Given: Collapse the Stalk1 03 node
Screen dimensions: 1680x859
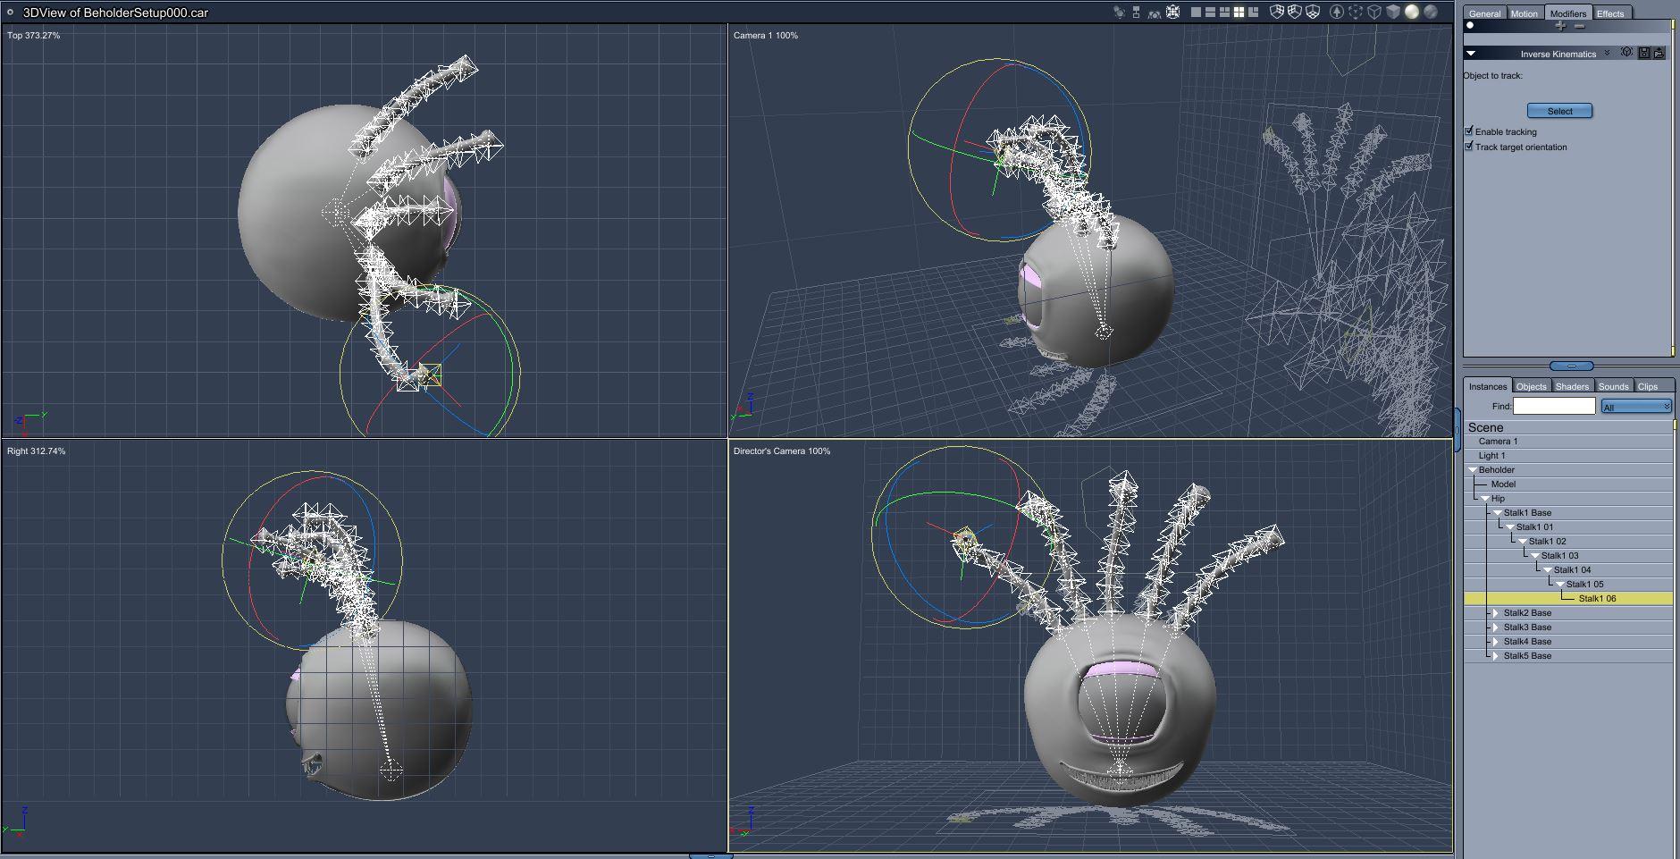Looking at the screenshot, I should (1535, 556).
